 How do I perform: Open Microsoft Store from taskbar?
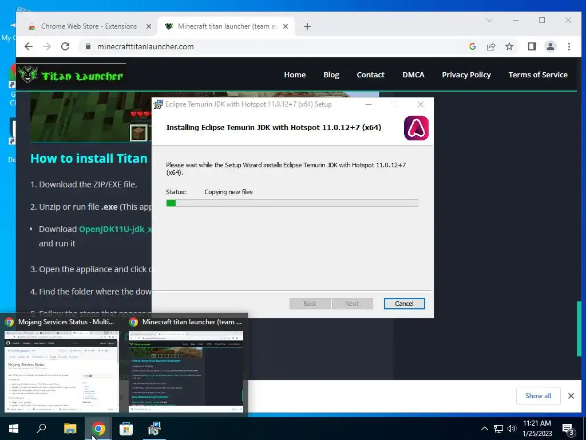(x=126, y=429)
